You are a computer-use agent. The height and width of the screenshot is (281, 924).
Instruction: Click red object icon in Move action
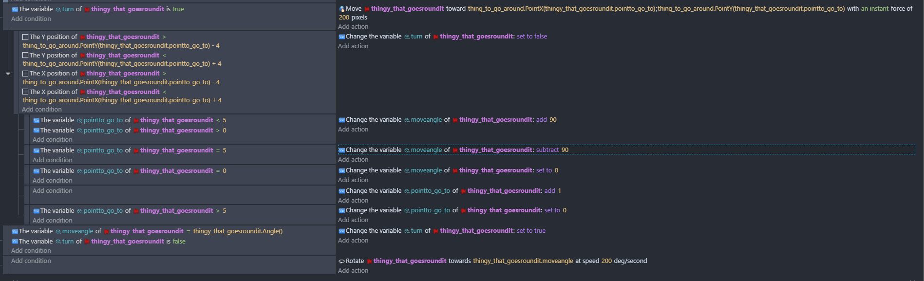click(367, 9)
